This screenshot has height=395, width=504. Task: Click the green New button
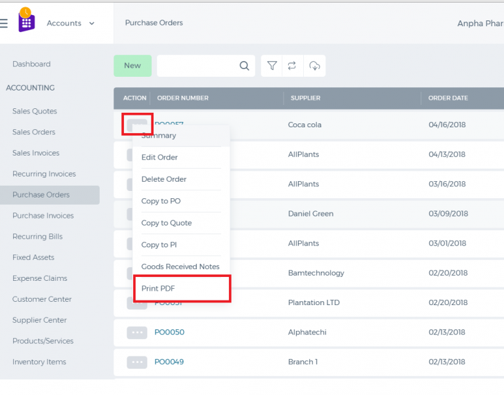click(133, 66)
